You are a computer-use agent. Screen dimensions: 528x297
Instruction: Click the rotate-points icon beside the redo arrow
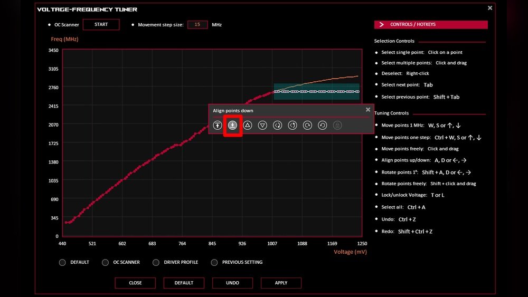click(x=292, y=125)
